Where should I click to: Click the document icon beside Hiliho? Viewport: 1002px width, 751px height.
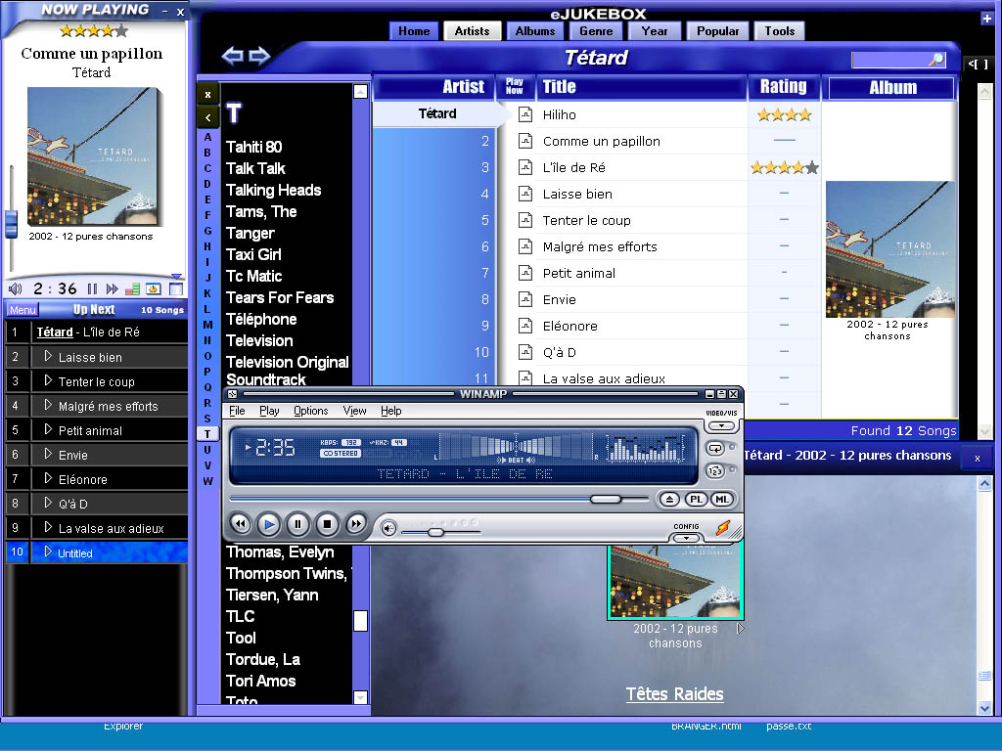point(525,114)
